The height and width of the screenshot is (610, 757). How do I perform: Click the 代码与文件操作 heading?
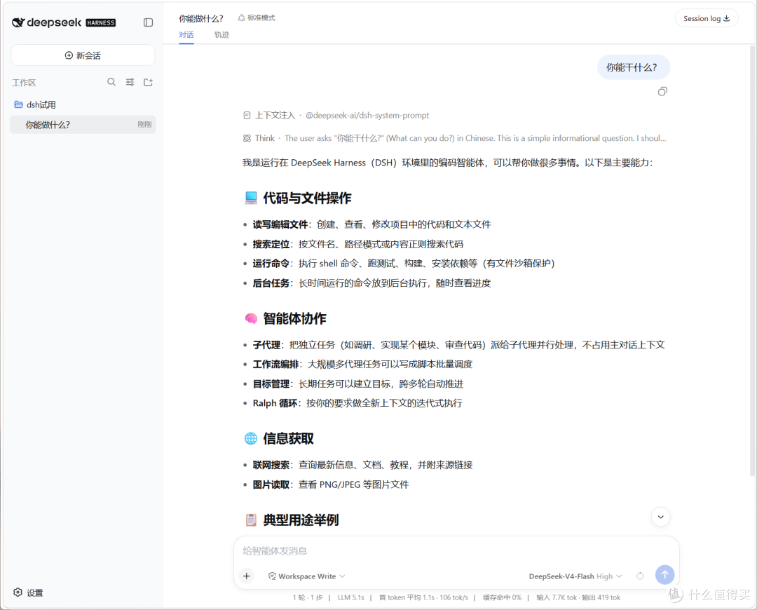point(298,198)
